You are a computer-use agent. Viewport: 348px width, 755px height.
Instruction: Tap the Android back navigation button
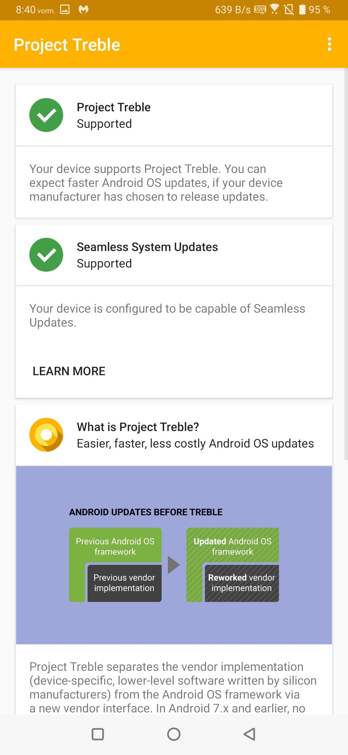(x=249, y=734)
